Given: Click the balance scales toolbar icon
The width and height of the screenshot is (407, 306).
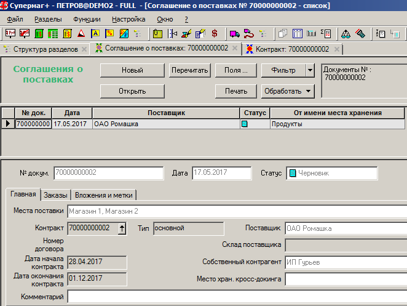Looking at the screenshot, I should tap(346, 34).
